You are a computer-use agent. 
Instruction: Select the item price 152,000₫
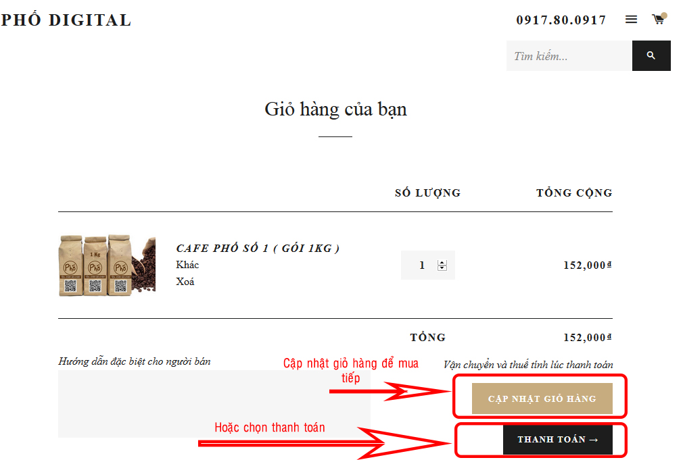[588, 265]
